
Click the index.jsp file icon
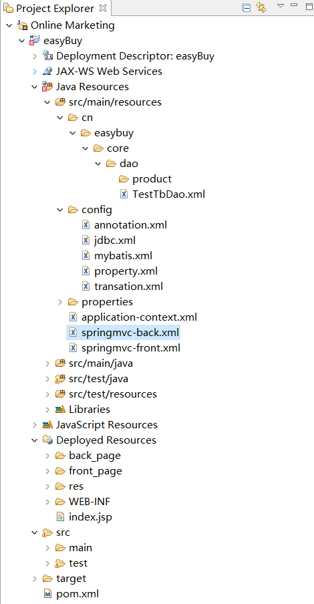pos(61,517)
